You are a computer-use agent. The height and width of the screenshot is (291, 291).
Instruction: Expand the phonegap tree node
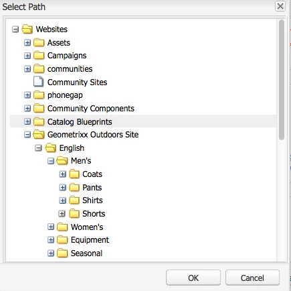27,95
